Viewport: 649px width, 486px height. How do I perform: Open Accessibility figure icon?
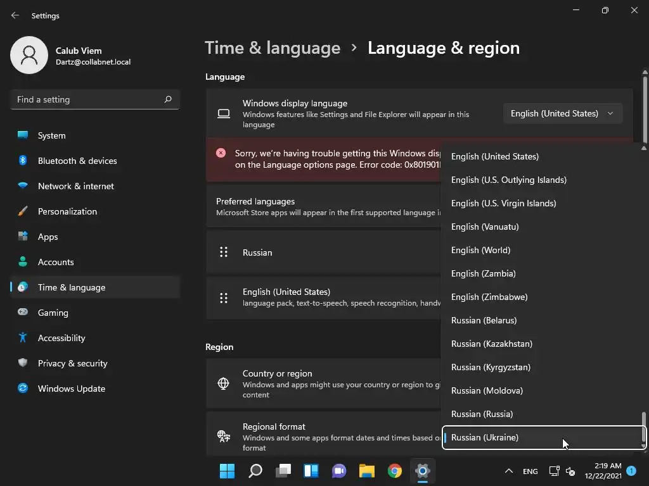(x=23, y=338)
